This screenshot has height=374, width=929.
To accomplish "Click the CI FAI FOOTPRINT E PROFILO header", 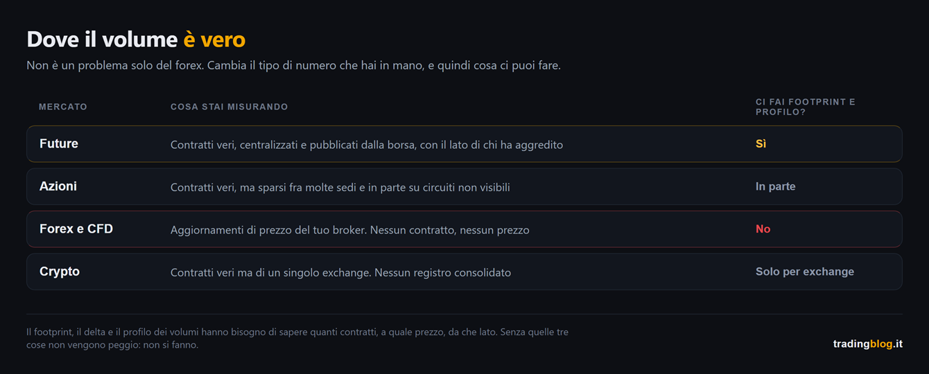I will (806, 107).
